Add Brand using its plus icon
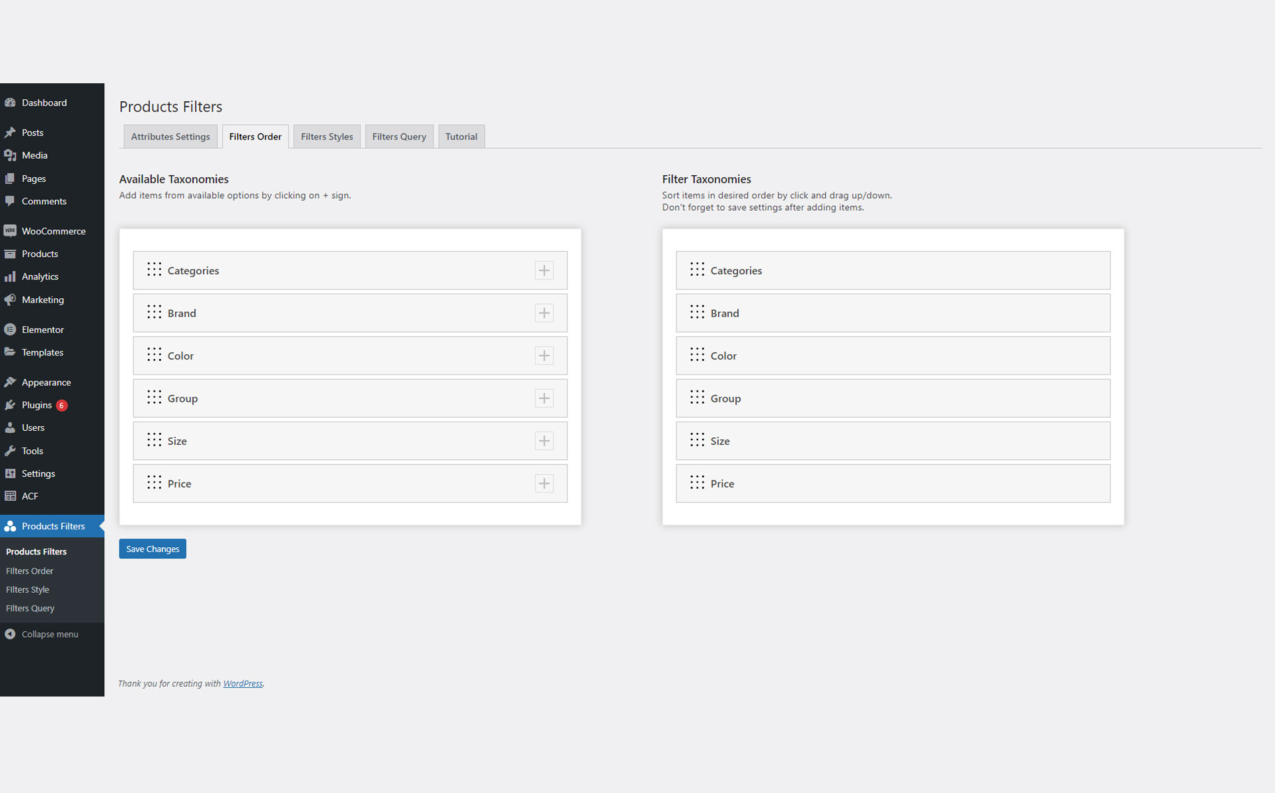1275x793 pixels. [x=544, y=313]
